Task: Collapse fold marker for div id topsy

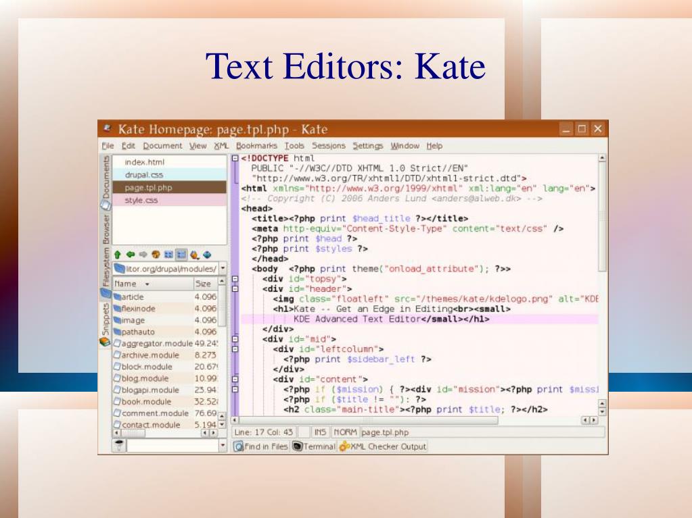Action: 235,279
